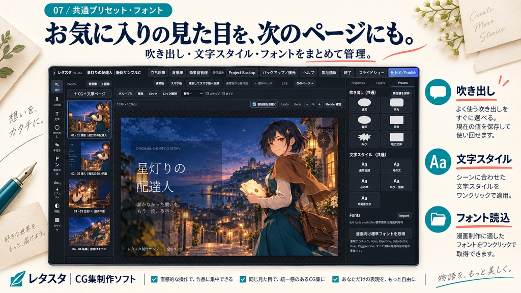The image size is (521, 293).
Task: Click the ロック button
Action: (x=153, y=94)
